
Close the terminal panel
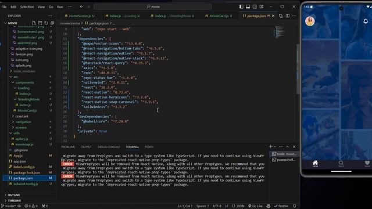pos(294,147)
